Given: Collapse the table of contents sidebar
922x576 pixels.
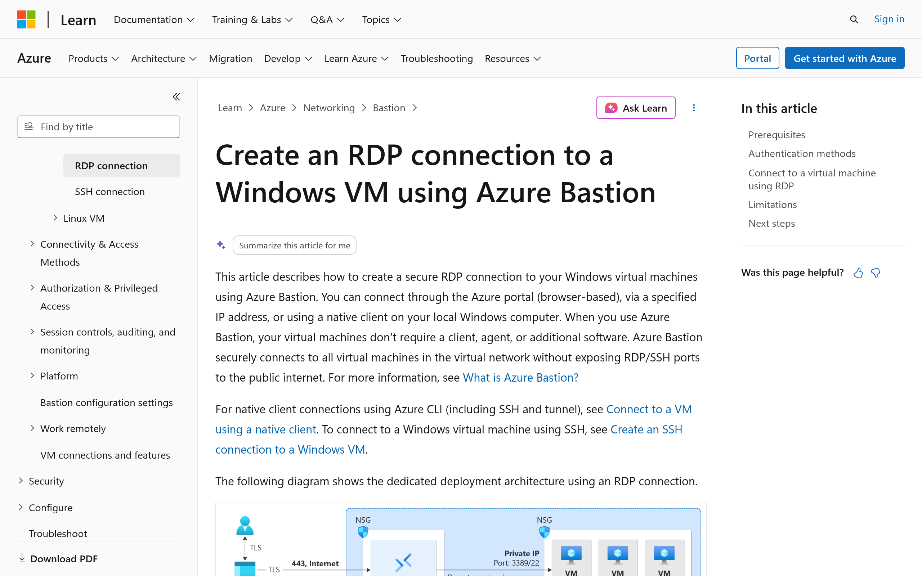Looking at the screenshot, I should pos(176,97).
